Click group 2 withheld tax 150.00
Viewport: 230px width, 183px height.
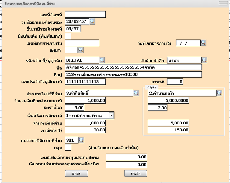point(168,130)
